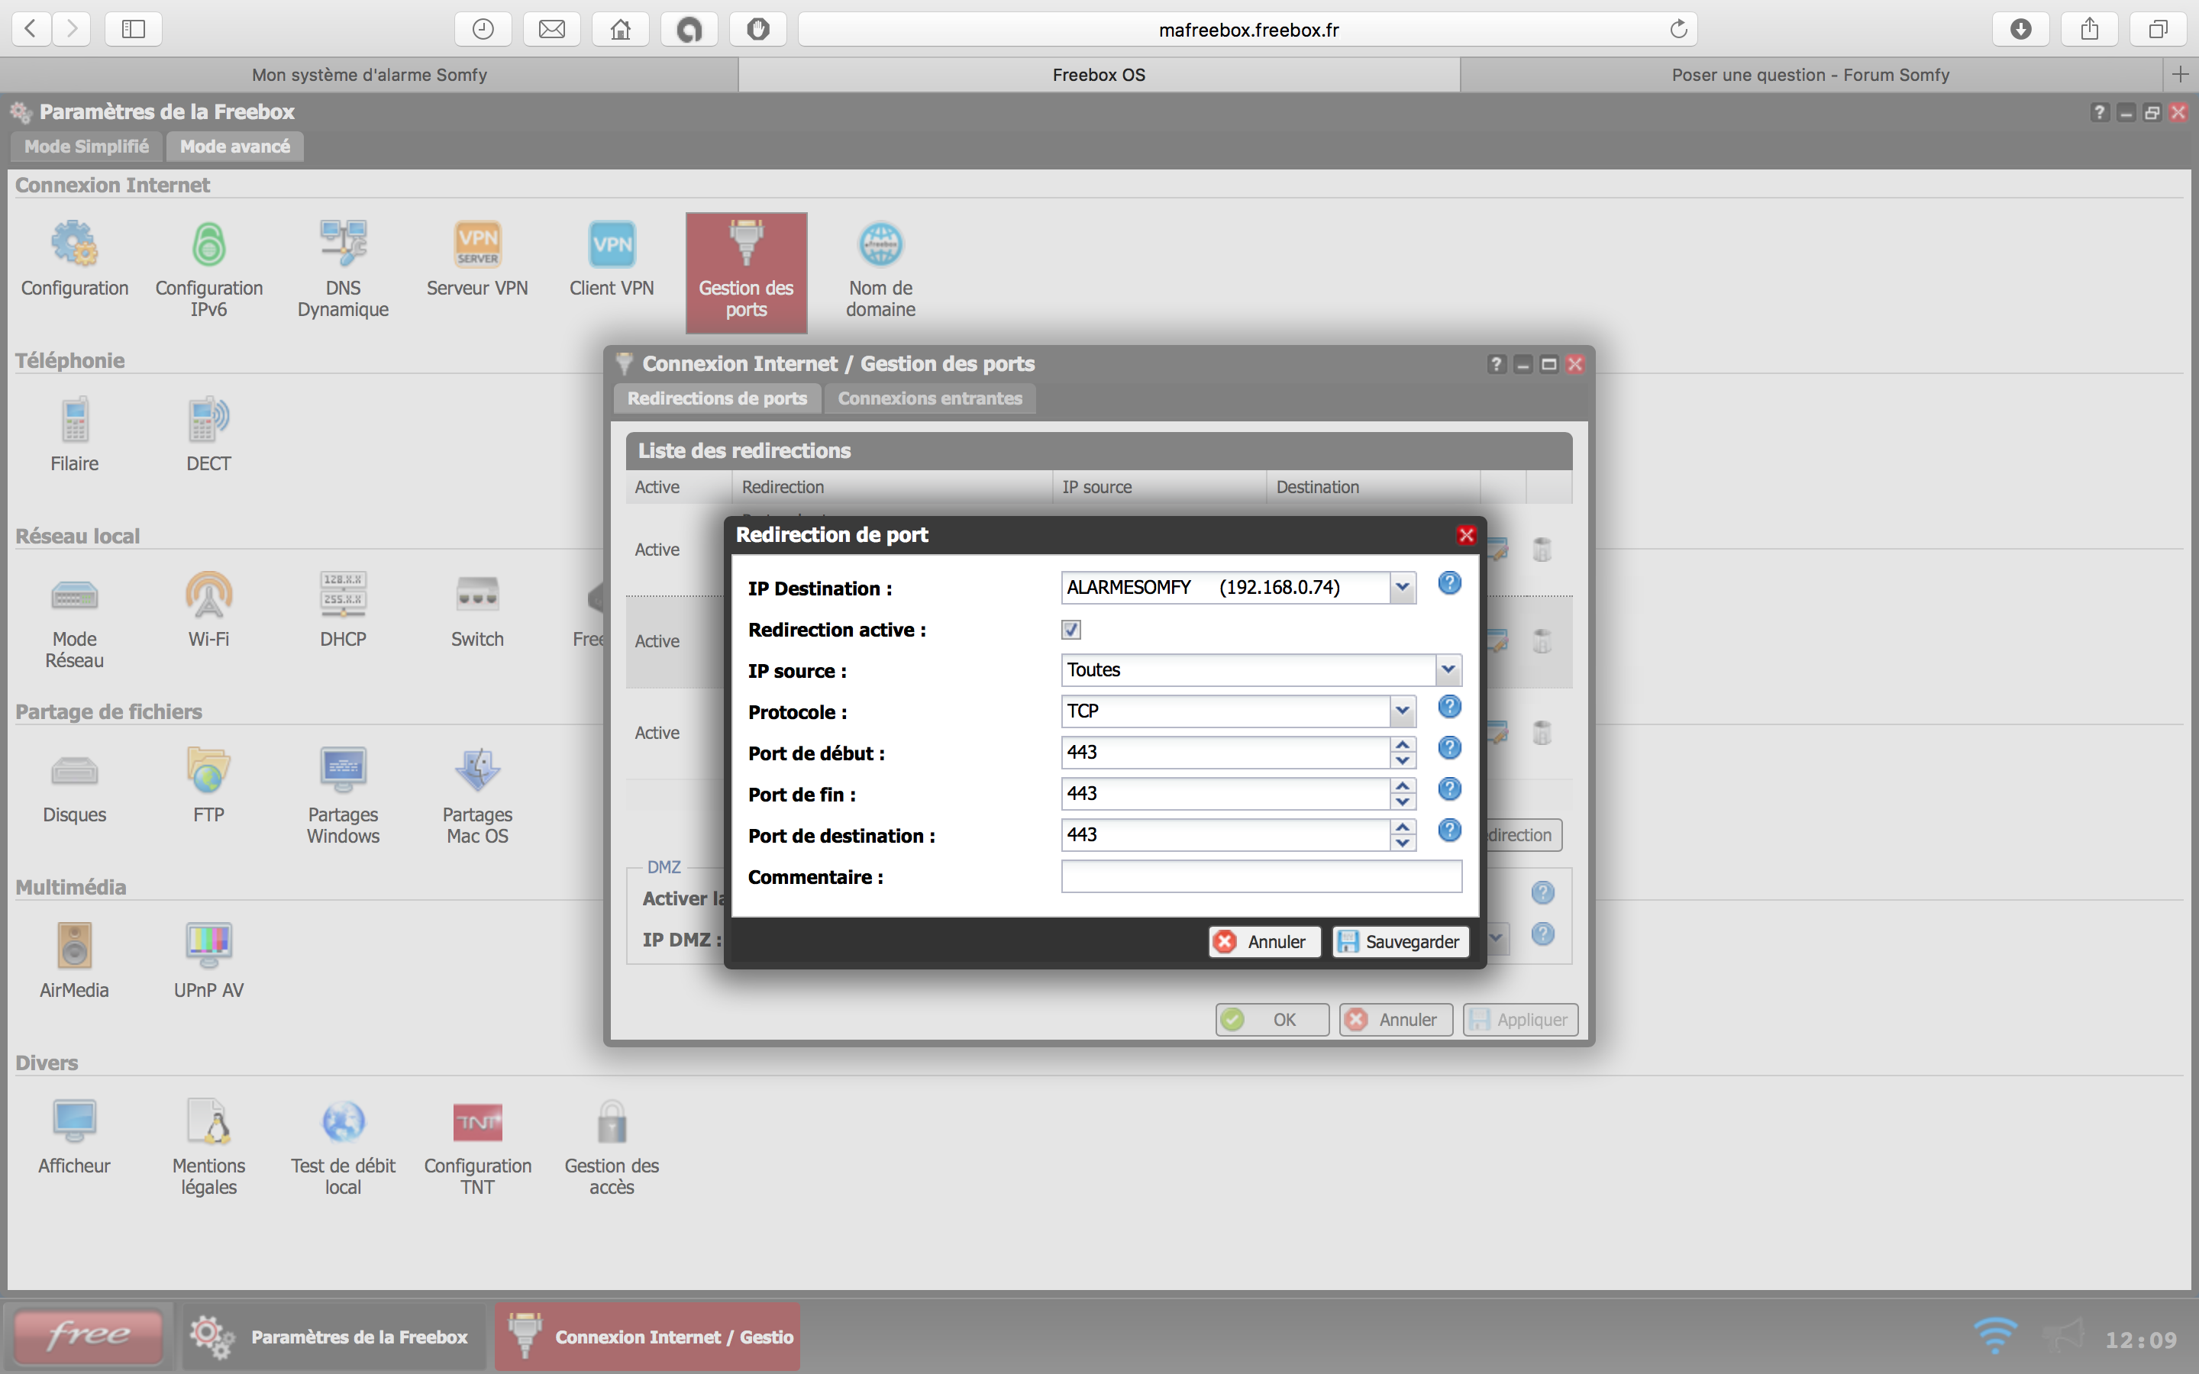The height and width of the screenshot is (1374, 2199).
Task: Open the DHCP configuration icon
Action: tap(343, 596)
